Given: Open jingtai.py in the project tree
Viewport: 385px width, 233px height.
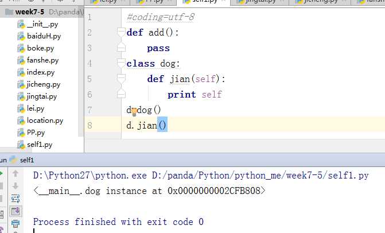Looking at the screenshot, I should 42,96.
